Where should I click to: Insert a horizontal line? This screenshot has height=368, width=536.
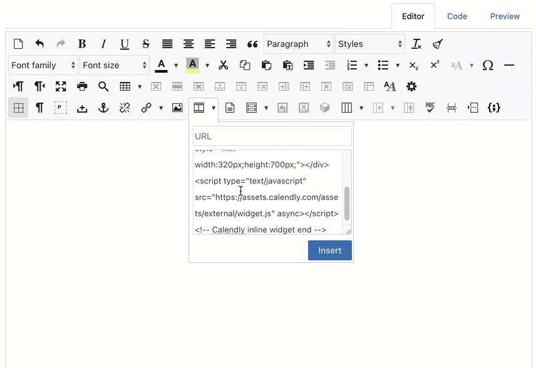[x=509, y=65]
